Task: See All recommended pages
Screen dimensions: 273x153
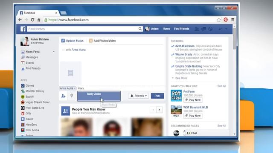Action: pyautogui.click(x=221, y=126)
